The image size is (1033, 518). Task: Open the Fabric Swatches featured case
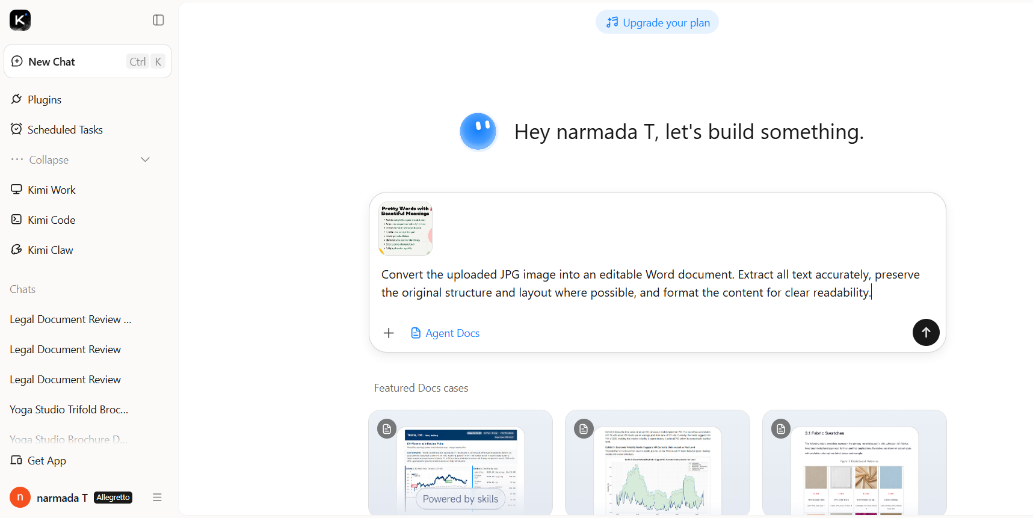point(854,463)
